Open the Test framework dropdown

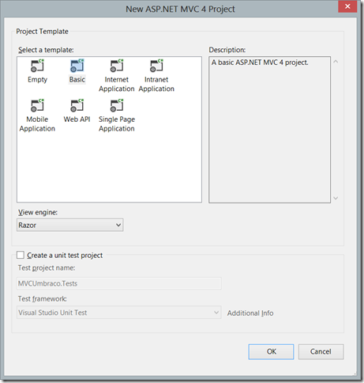click(x=119, y=313)
